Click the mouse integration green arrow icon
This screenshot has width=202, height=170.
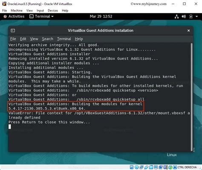tap(170, 167)
